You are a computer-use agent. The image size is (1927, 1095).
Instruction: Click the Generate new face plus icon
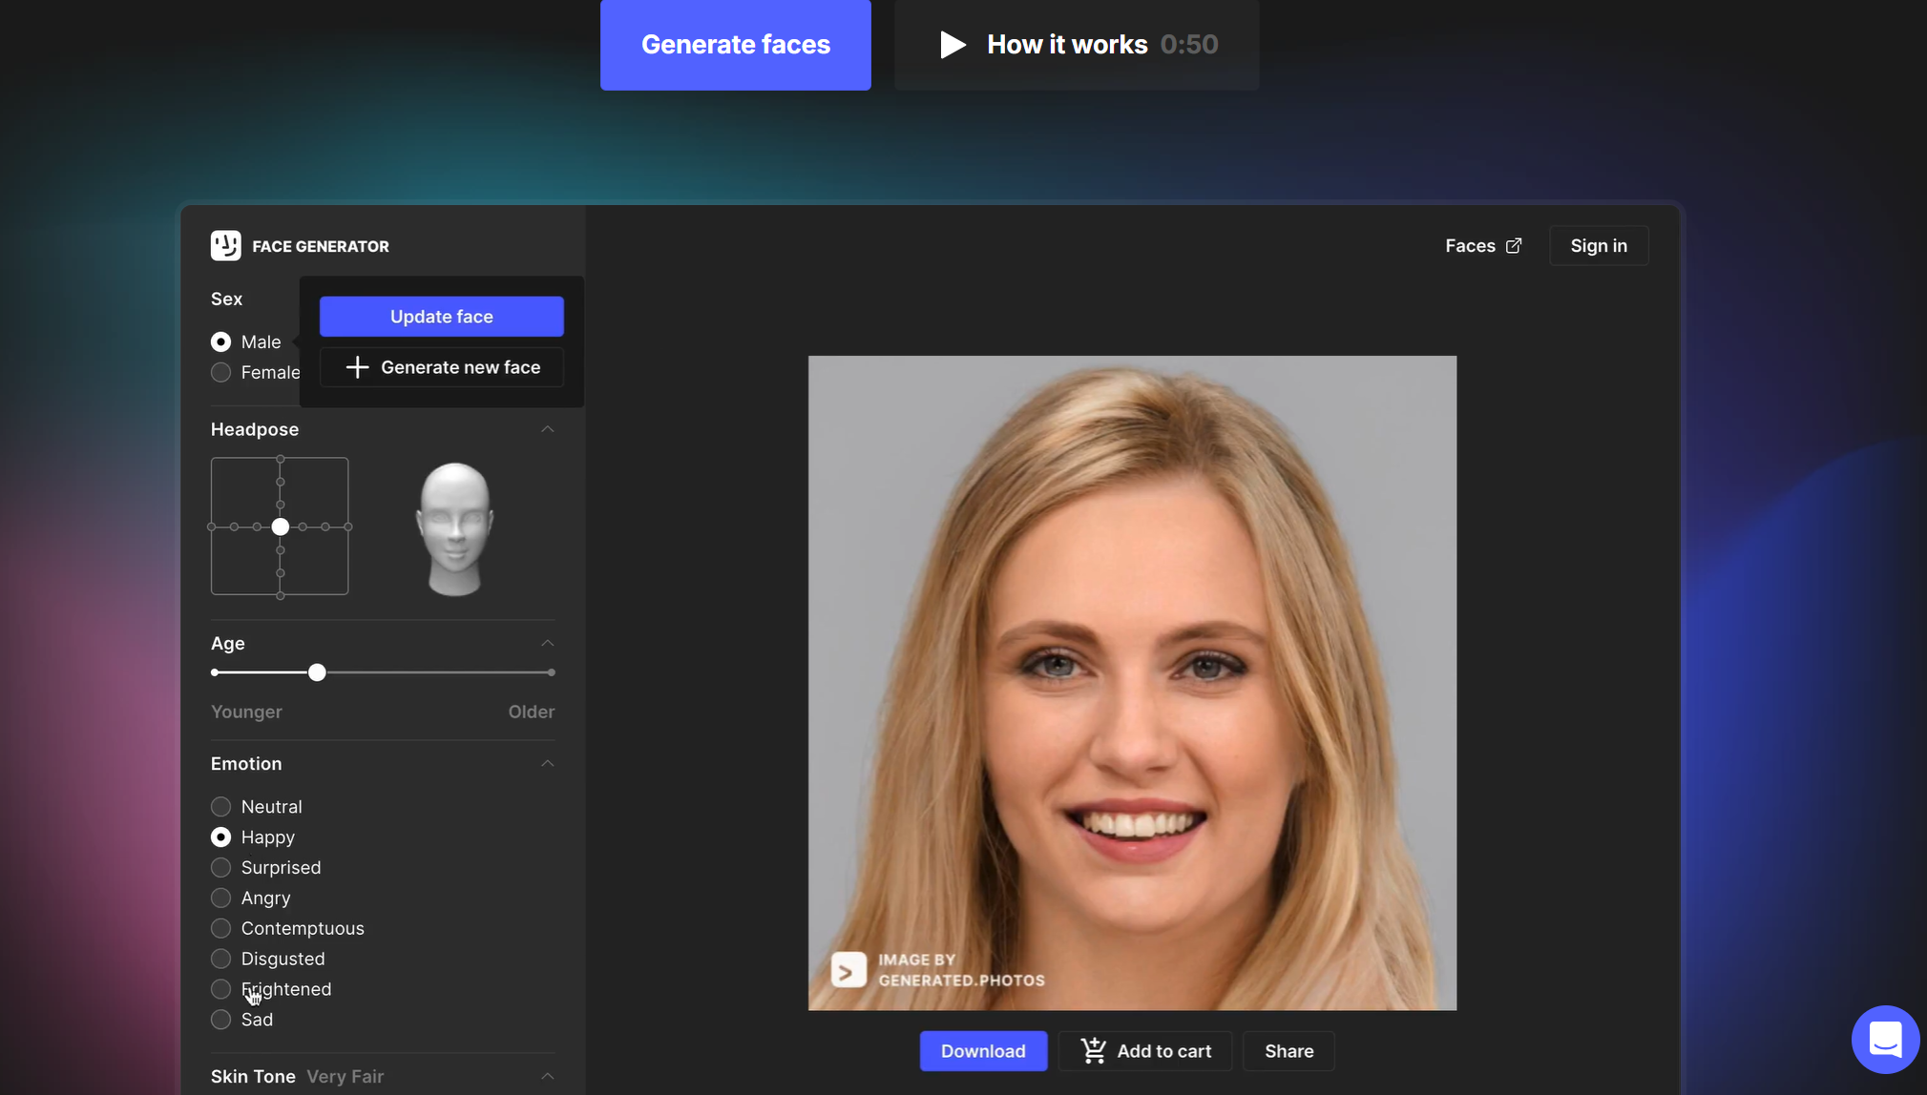[x=357, y=365]
